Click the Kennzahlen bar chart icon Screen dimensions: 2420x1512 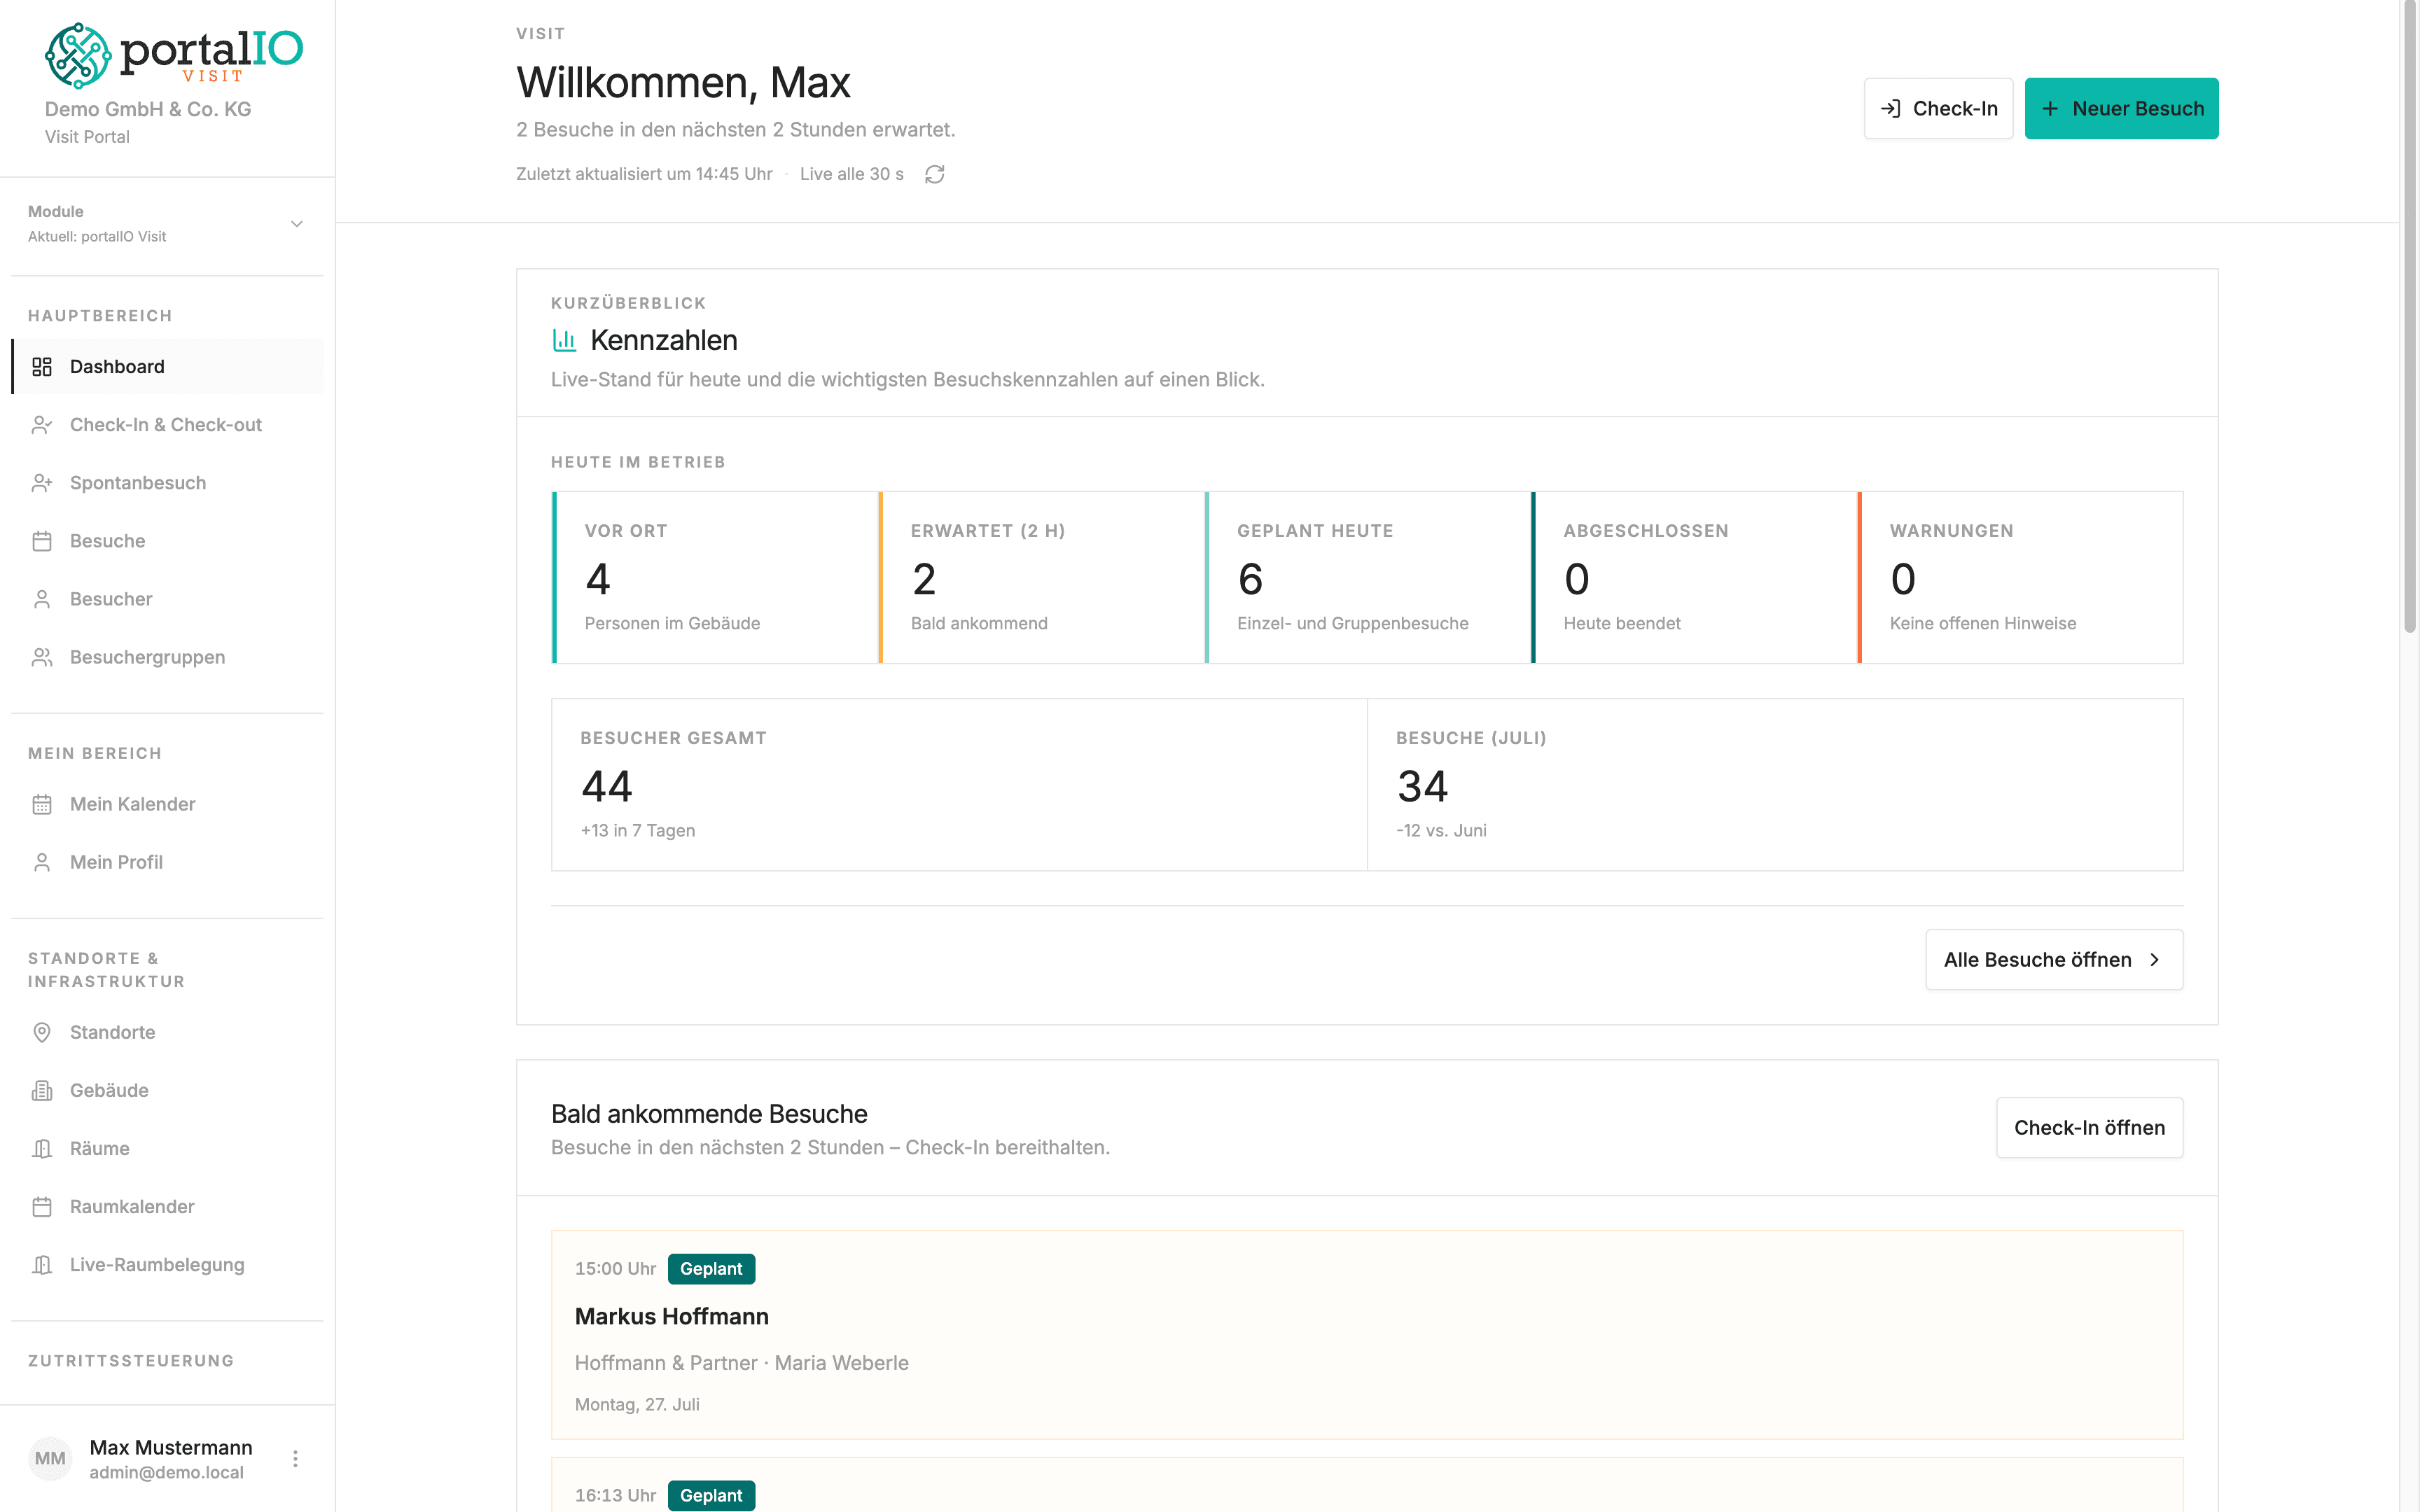[564, 340]
